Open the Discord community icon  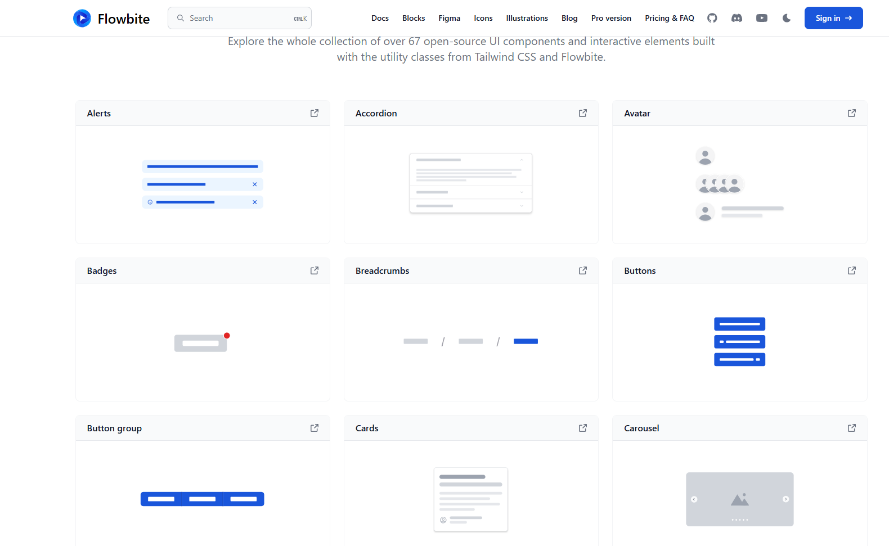(737, 18)
